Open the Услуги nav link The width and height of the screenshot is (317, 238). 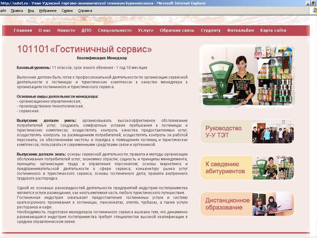pyautogui.click(x=146, y=30)
